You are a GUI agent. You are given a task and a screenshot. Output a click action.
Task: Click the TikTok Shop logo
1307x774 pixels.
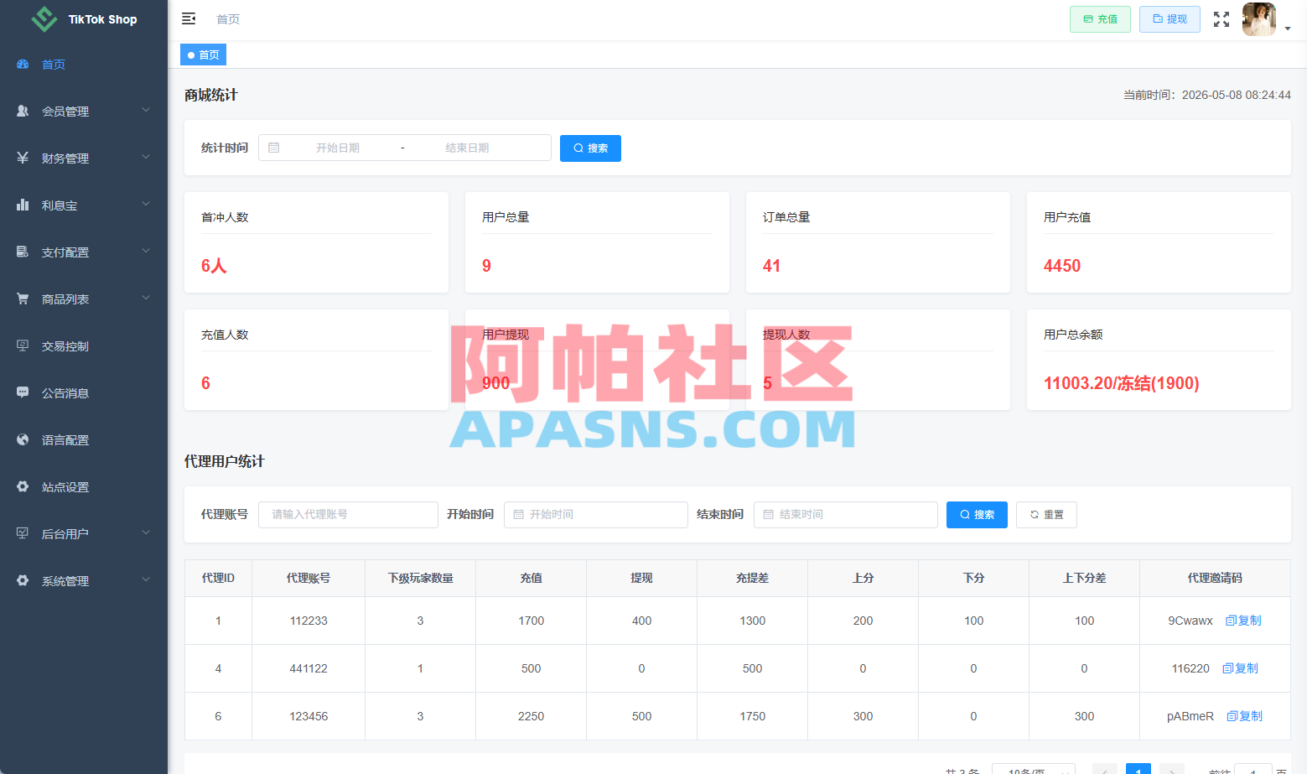tap(44, 18)
